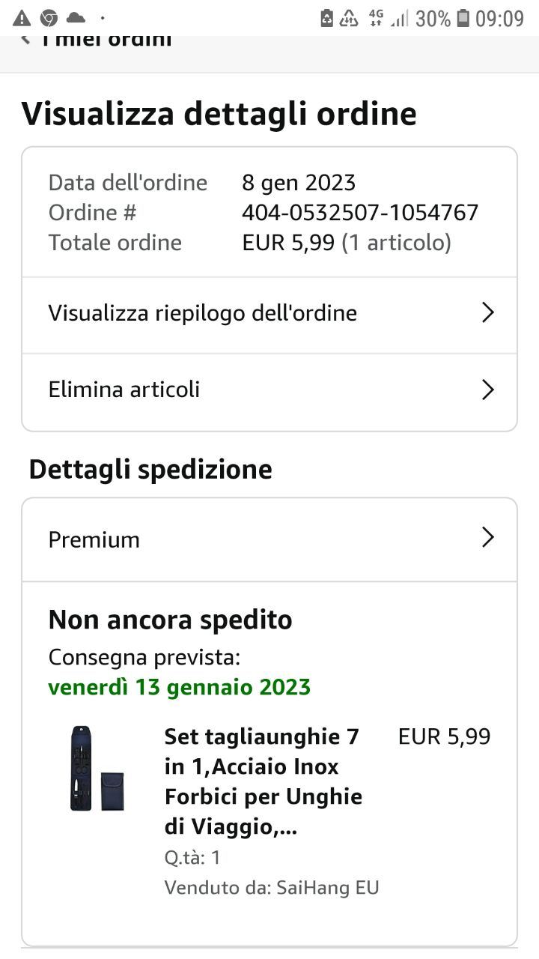Expand Visualizza riepilogo dell'ordine chevron
The image size is (539, 959).
(x=488, y=313)
